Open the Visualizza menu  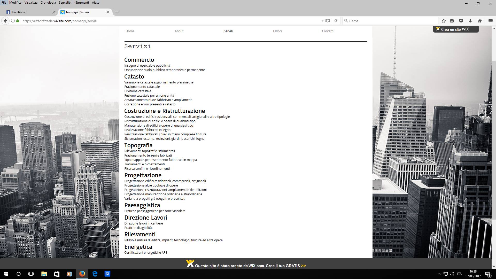31,3
